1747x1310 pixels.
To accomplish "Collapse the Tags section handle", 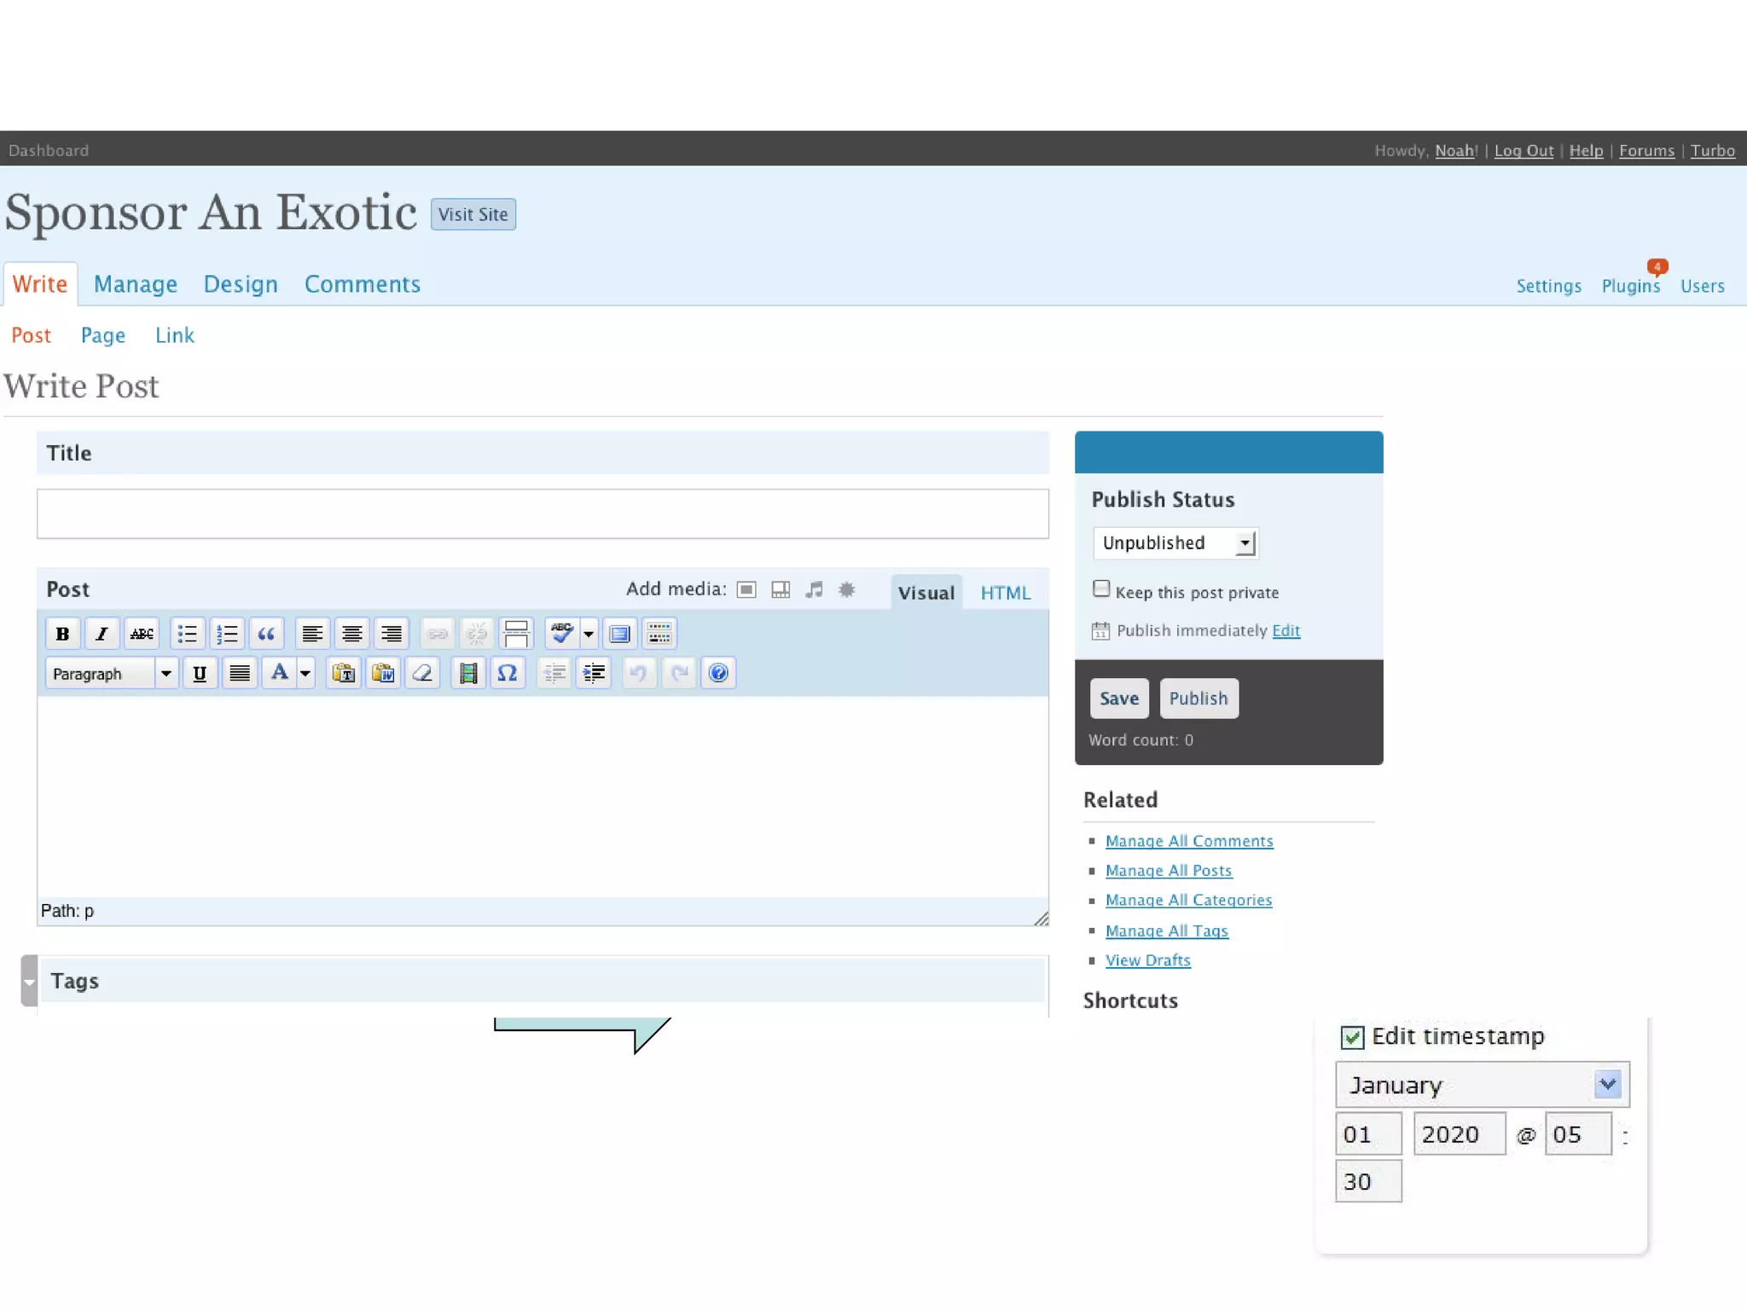I will coord(30,981).
